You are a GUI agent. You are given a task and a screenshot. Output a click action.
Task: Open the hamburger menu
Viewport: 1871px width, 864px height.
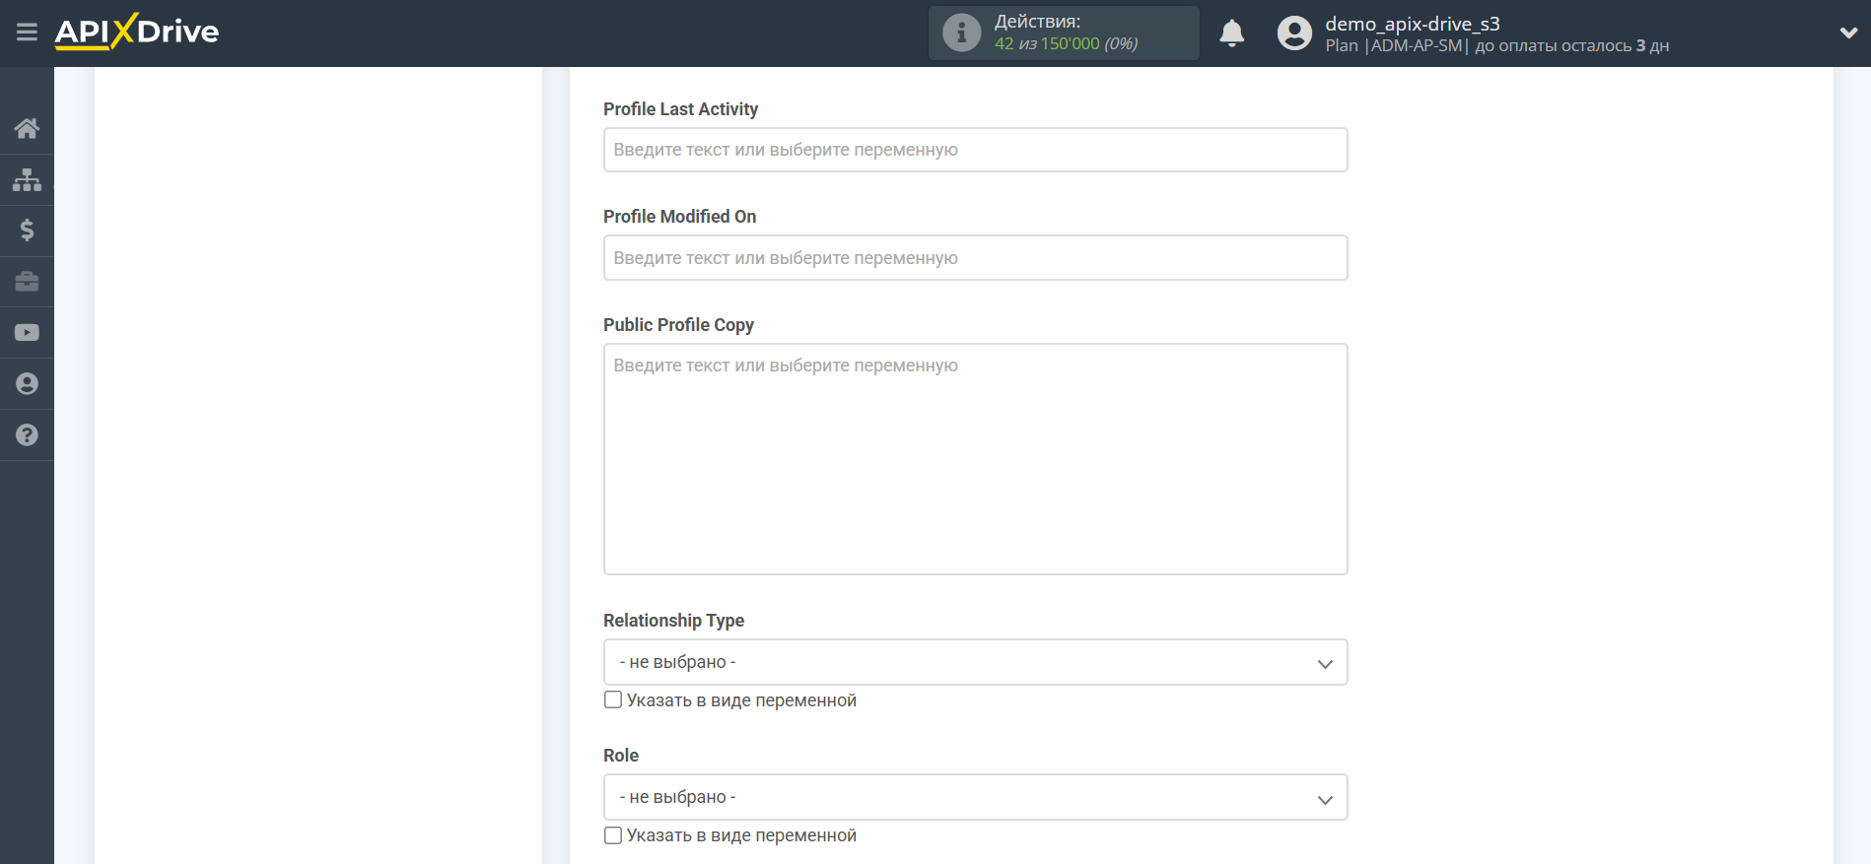click(x=27, y=33)
